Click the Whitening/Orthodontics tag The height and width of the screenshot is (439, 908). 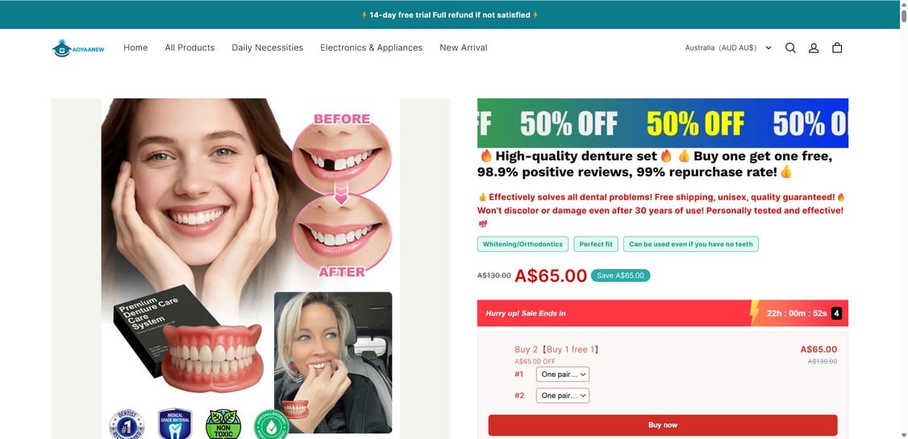[x=523, y=244]
